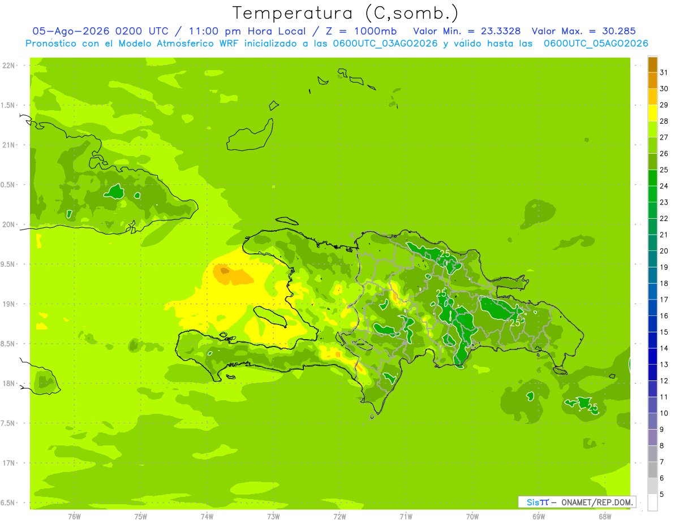
Task: Select the orange legend swatch between 30 and 31
Action: coord(652,80)
